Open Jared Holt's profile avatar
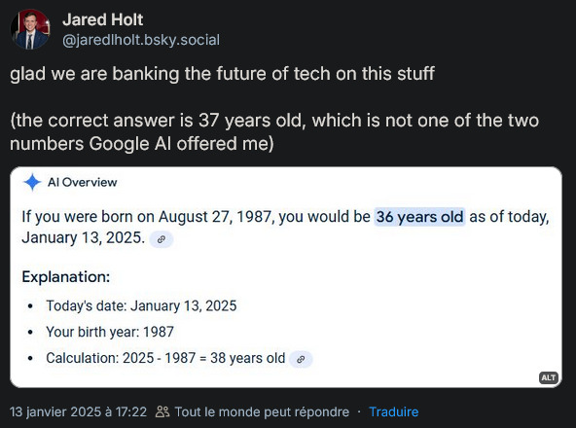576x428 pixels. (30, 29)
